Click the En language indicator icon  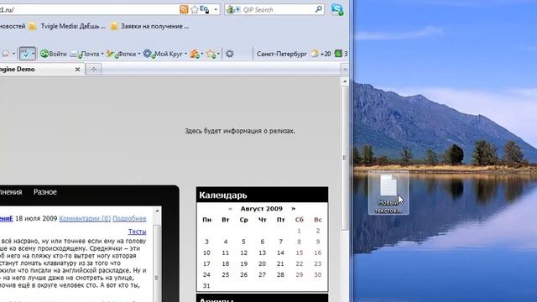[x=204, y=9]
